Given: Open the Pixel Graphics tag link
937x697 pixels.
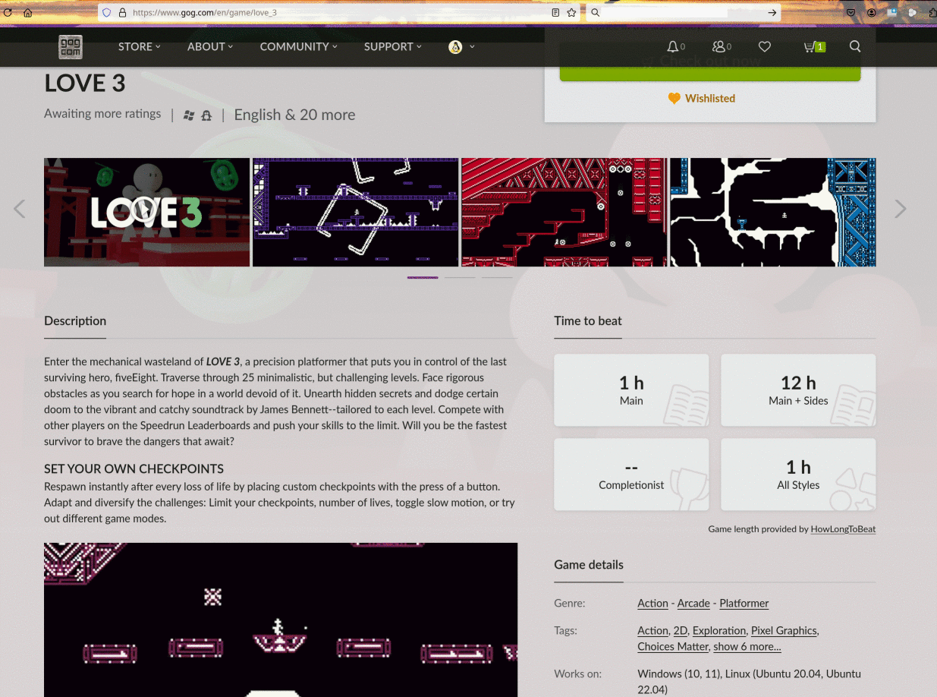Looking at the screenshot, I should (x=784, y=631).
